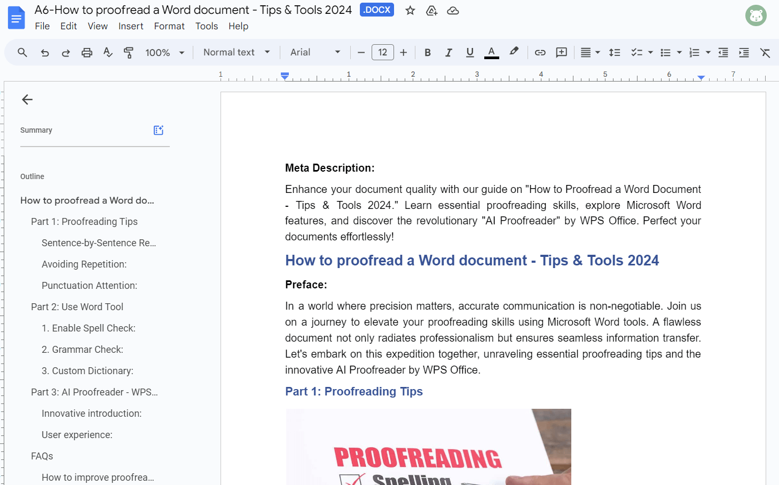Go to 'Innovative introduction:' outline item
The height and width of the screenshot is (485, 779).
92,414
